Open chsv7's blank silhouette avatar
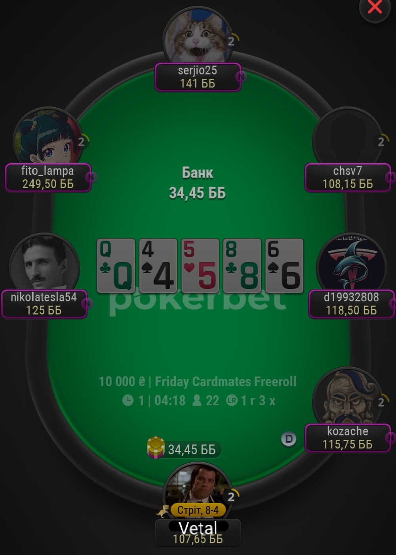This screenshot has height=555, width=396. click(347, 137)
